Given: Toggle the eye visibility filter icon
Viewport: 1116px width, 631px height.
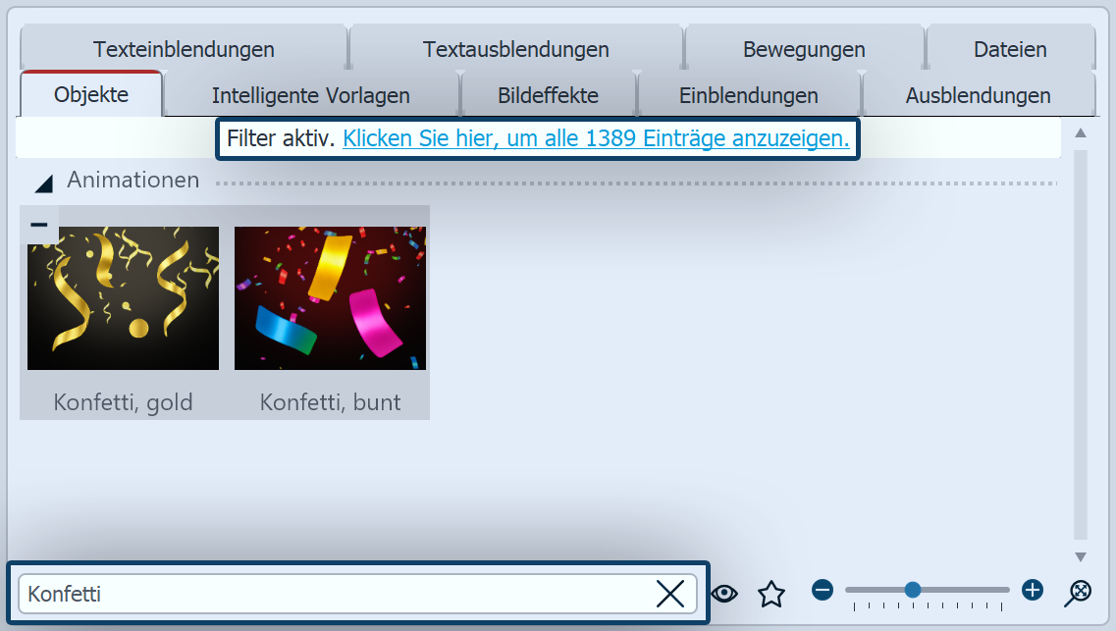Looking at the screenshot, I should coord(724,594).
